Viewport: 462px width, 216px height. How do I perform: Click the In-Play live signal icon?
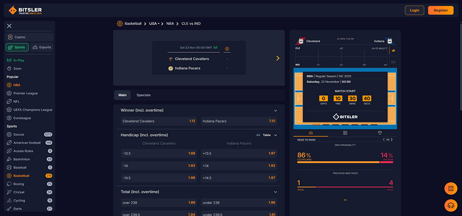9,60
